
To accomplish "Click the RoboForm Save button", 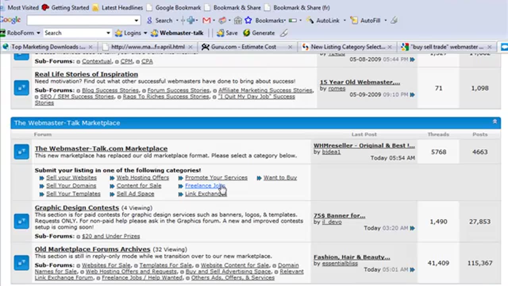I will (x=227, y=33).
